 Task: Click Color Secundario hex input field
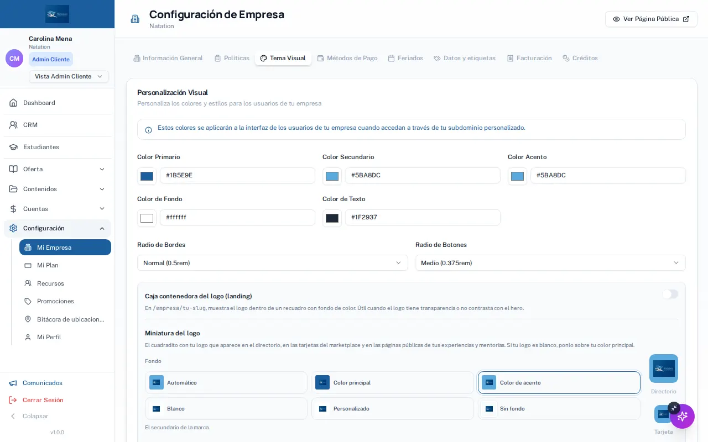[x=423, y=176]
